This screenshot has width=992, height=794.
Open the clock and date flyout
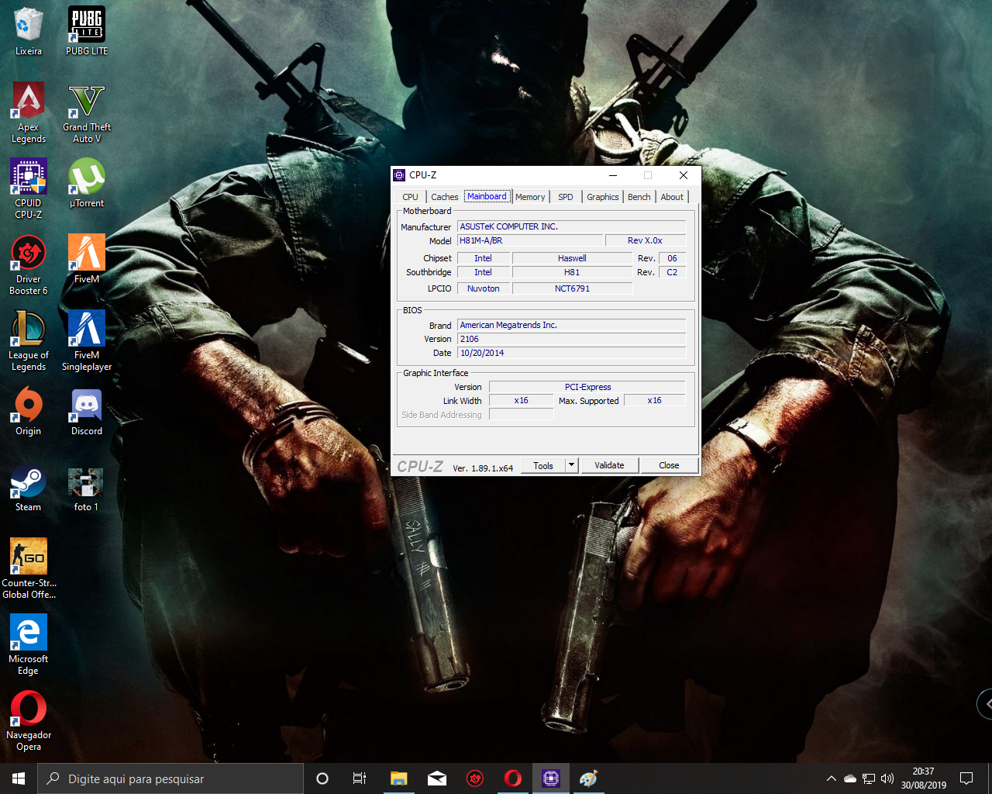[x=924, y=778]
